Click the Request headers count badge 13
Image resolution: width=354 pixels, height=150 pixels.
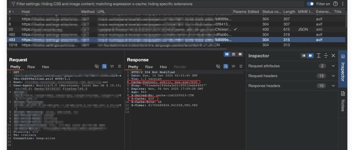pyautogui.click(x=321, y=76)
